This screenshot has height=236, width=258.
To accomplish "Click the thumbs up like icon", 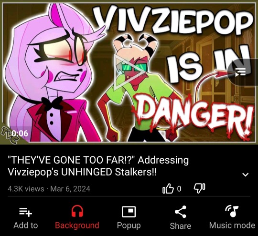I will [x=168, y=188].
